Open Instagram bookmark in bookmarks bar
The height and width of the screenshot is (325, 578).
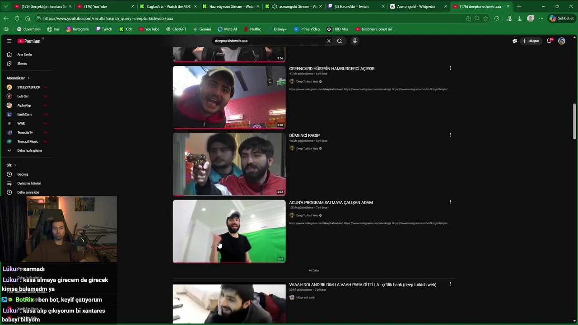coord(77,29)
